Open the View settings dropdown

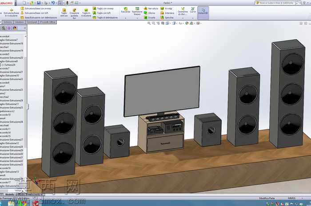pos(199,23)
